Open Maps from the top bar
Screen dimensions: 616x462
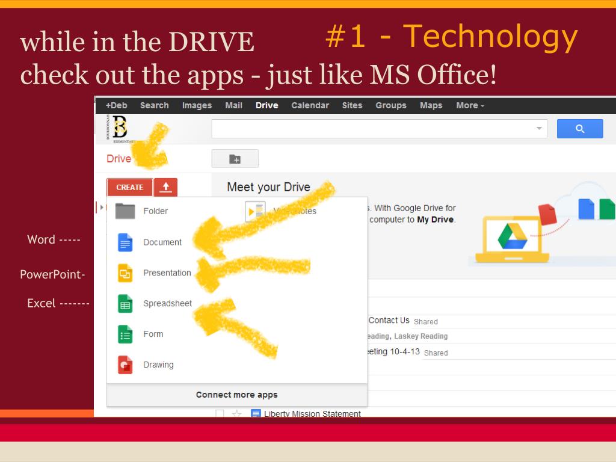[431, 105]
